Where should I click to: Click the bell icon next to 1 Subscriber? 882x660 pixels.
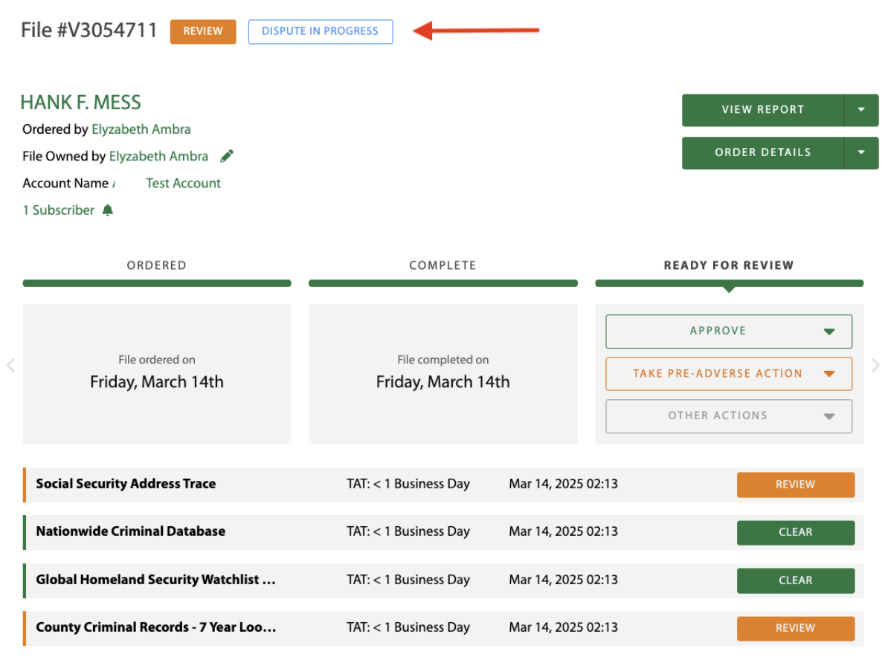108,210
